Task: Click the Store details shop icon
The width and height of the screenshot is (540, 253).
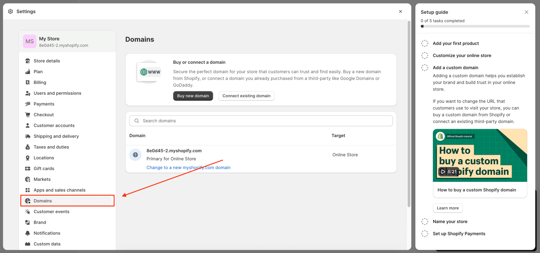Action: [27, 61]
